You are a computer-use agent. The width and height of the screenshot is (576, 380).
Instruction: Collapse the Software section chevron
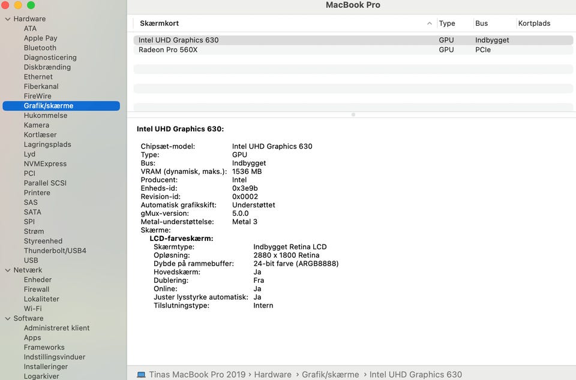click(x=8, y=319)
